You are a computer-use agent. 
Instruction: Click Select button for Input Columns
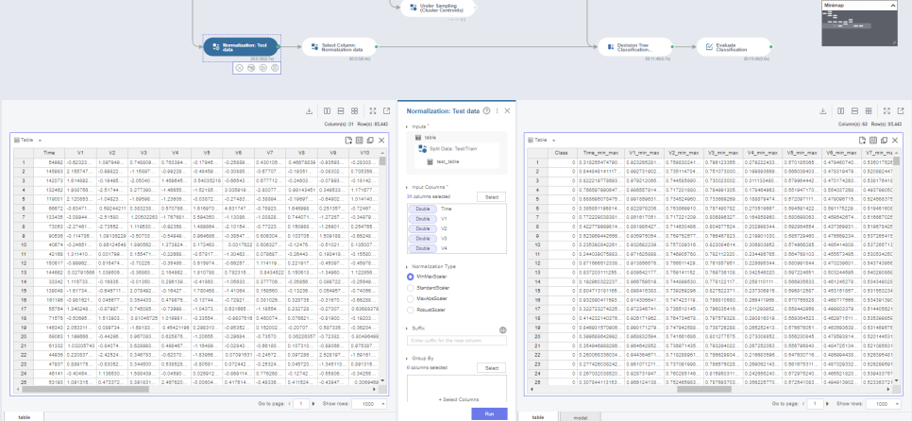(x=491, y=197)
